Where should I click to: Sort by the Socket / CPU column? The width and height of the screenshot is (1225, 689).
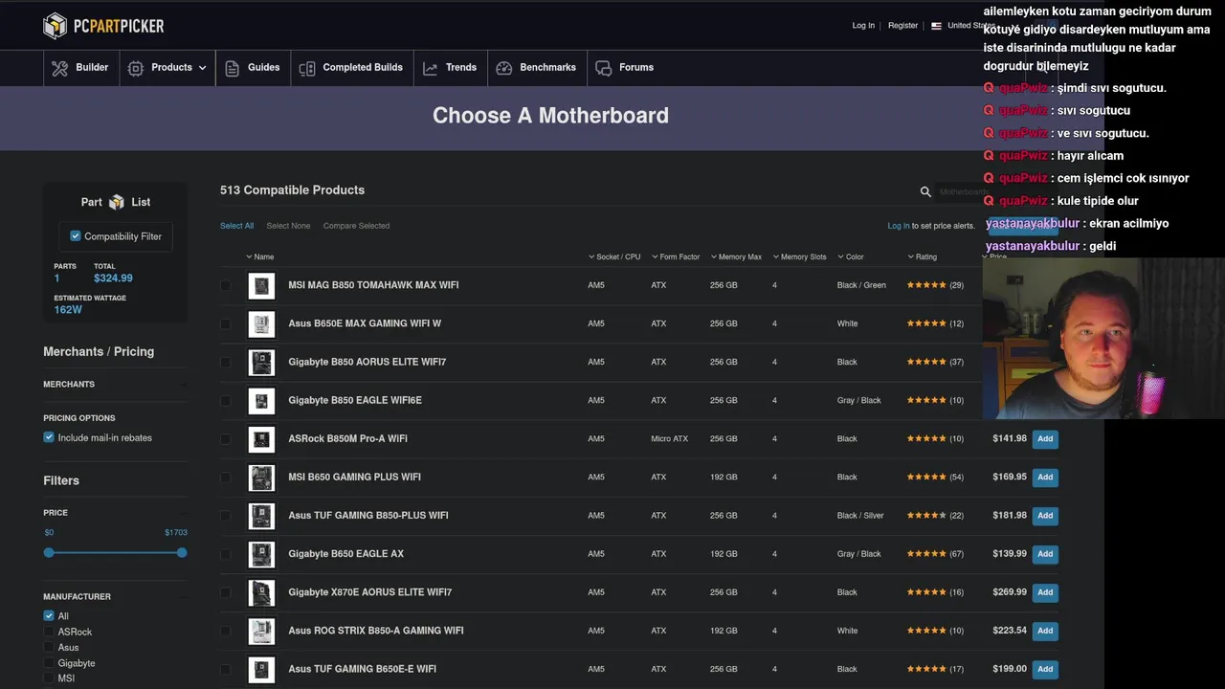tap(617, 256)
